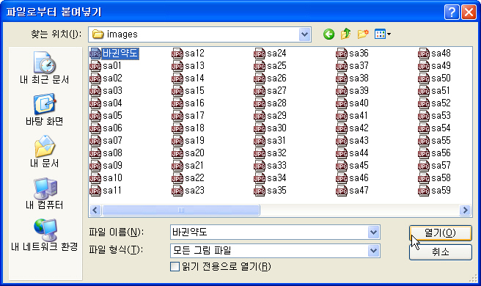Create a new folder
The width and height of the screenshot is (481, 286).
(x=363, y=34)
